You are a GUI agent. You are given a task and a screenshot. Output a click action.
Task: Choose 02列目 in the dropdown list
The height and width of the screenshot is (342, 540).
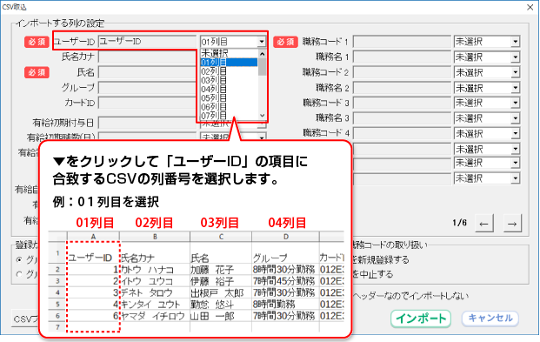229,71
